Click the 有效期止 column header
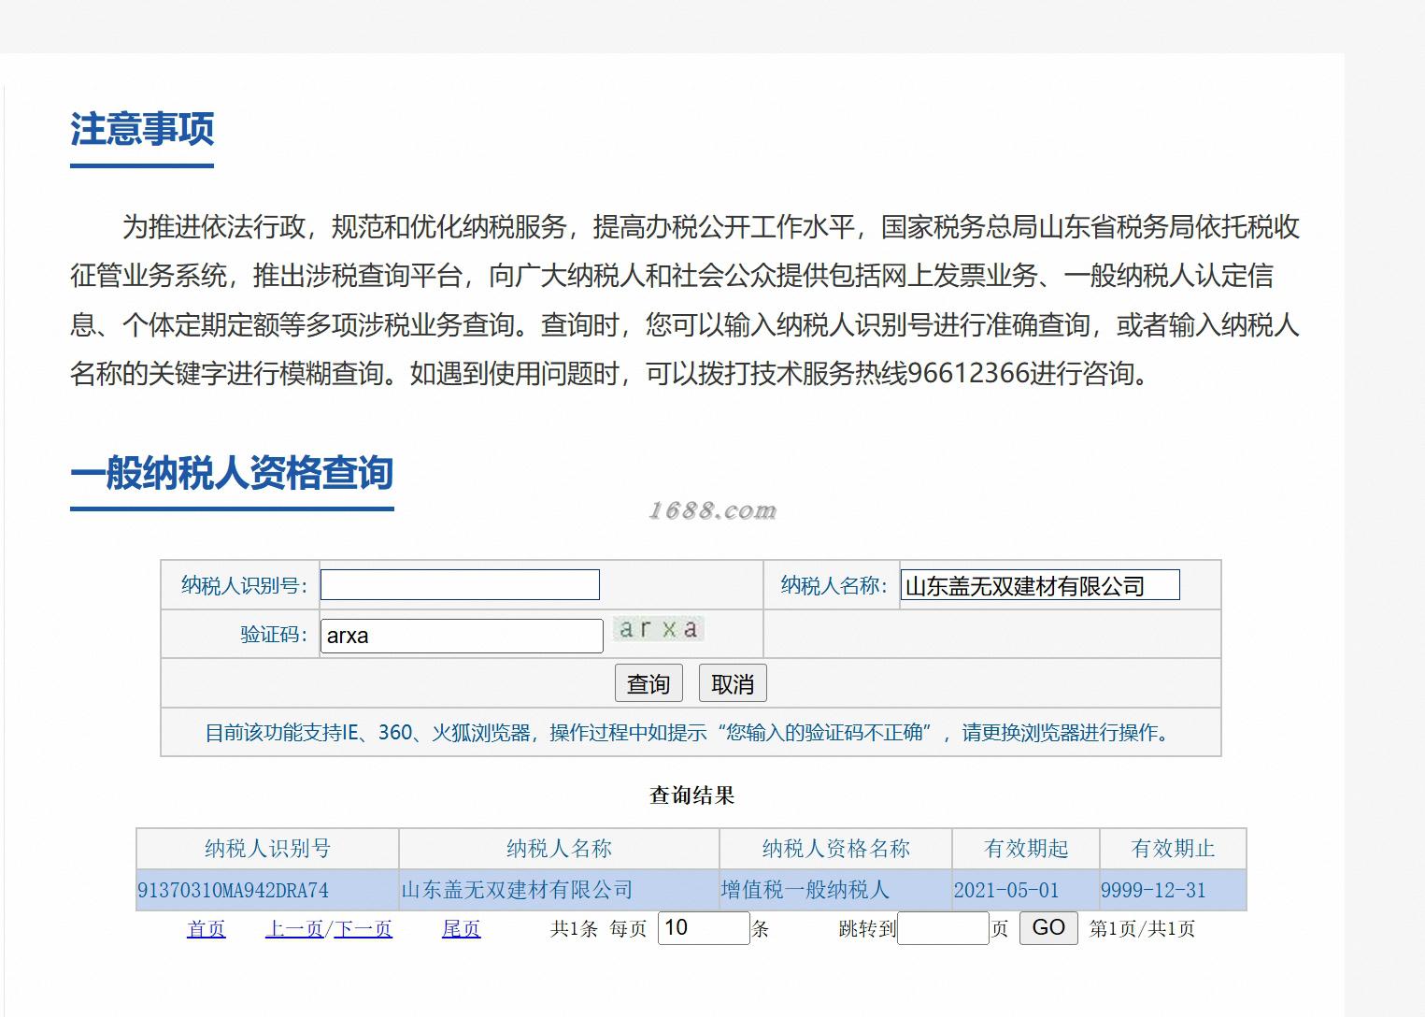This screenshot has width=1425, height=1017. pyautogui.click(x=1173, y=849)
